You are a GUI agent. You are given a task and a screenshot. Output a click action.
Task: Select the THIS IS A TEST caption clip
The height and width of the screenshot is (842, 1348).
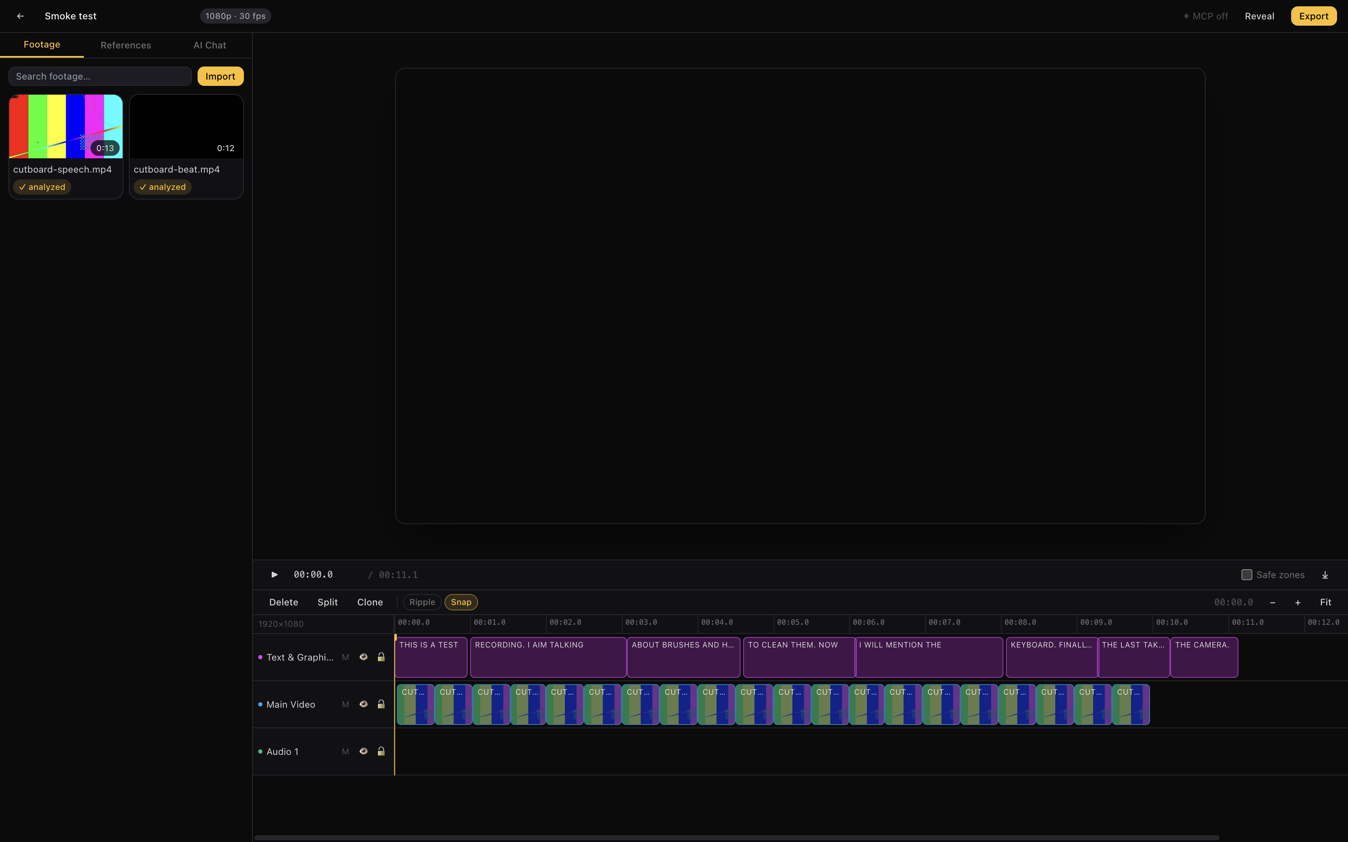pos(431,657)
